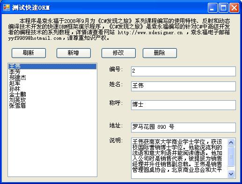Click the 地址 label

(x=116, y=125)
